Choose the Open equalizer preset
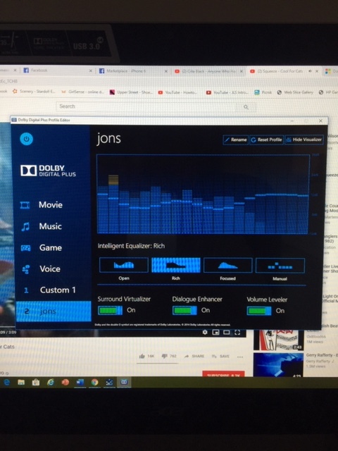Viewport: 338px width, 451px height. (124, 265)
